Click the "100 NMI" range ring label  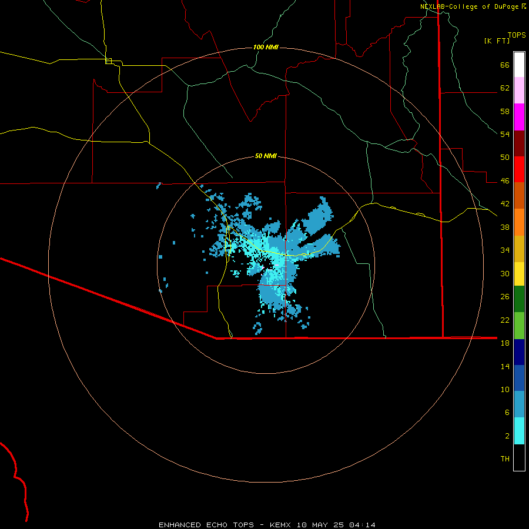point(266,47)
